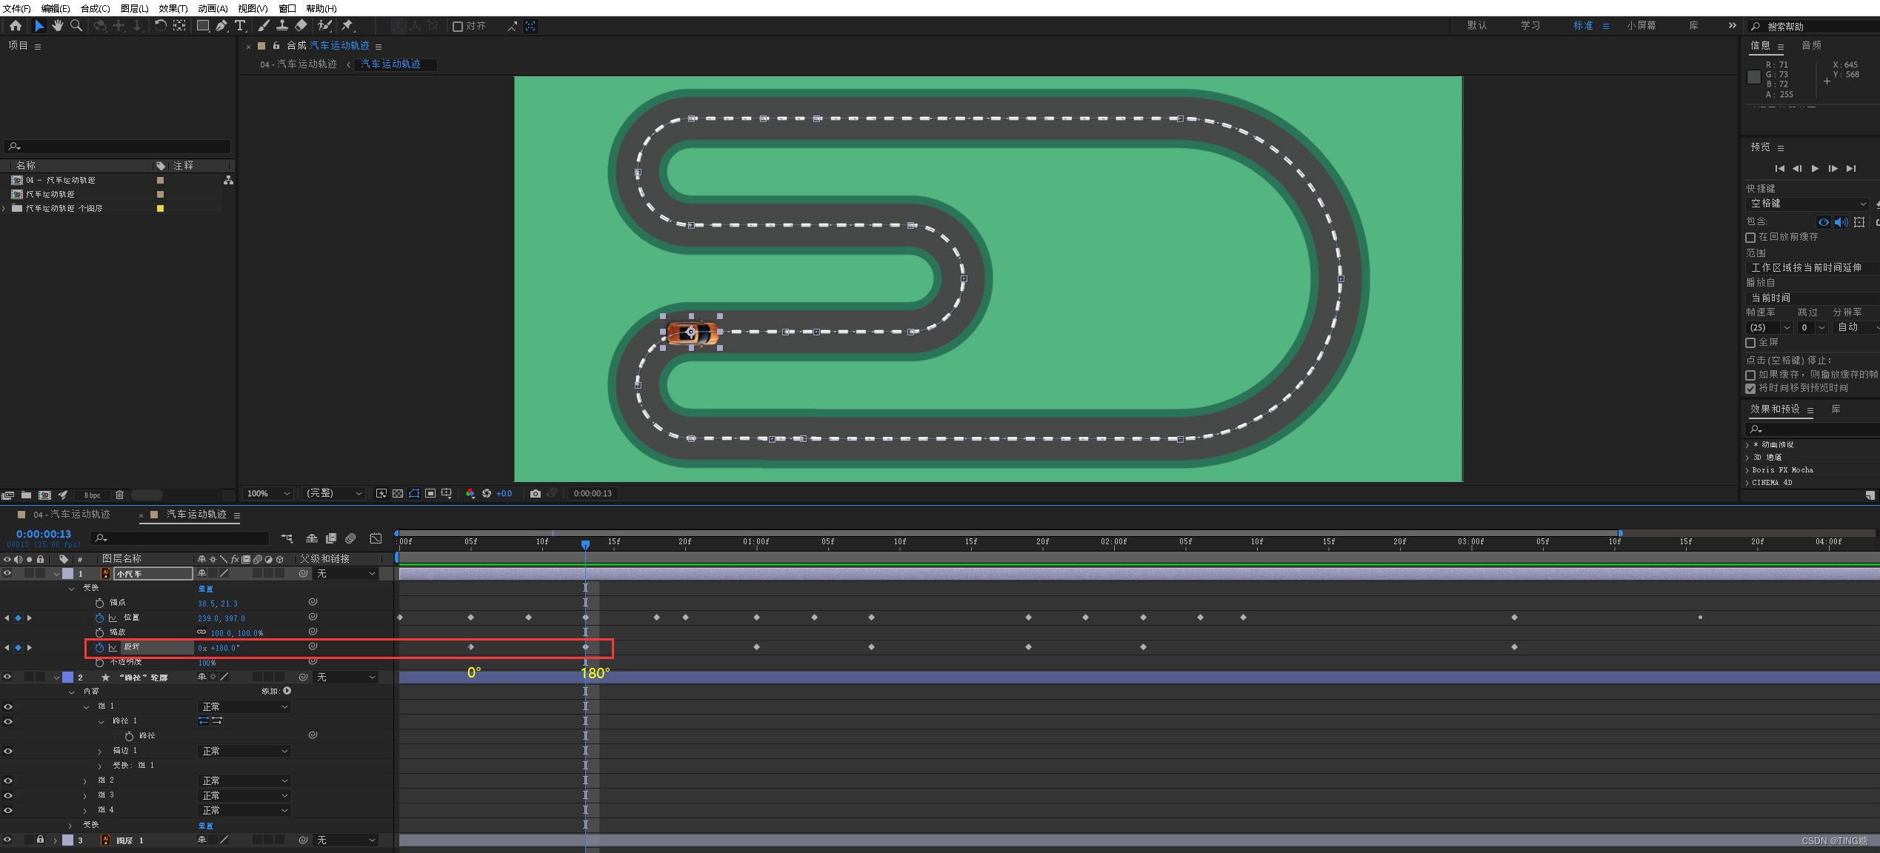Check the 全屏 fullscreen checkbox
Viewport: 1880px width, 853px height.
tap(1750, 343)
